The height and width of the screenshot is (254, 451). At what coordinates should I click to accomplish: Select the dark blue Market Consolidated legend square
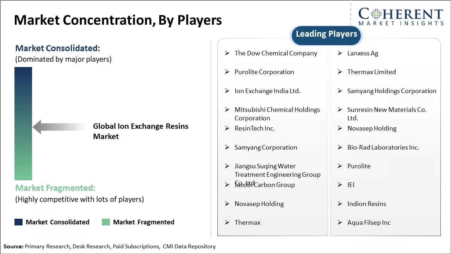click(18, 222)
